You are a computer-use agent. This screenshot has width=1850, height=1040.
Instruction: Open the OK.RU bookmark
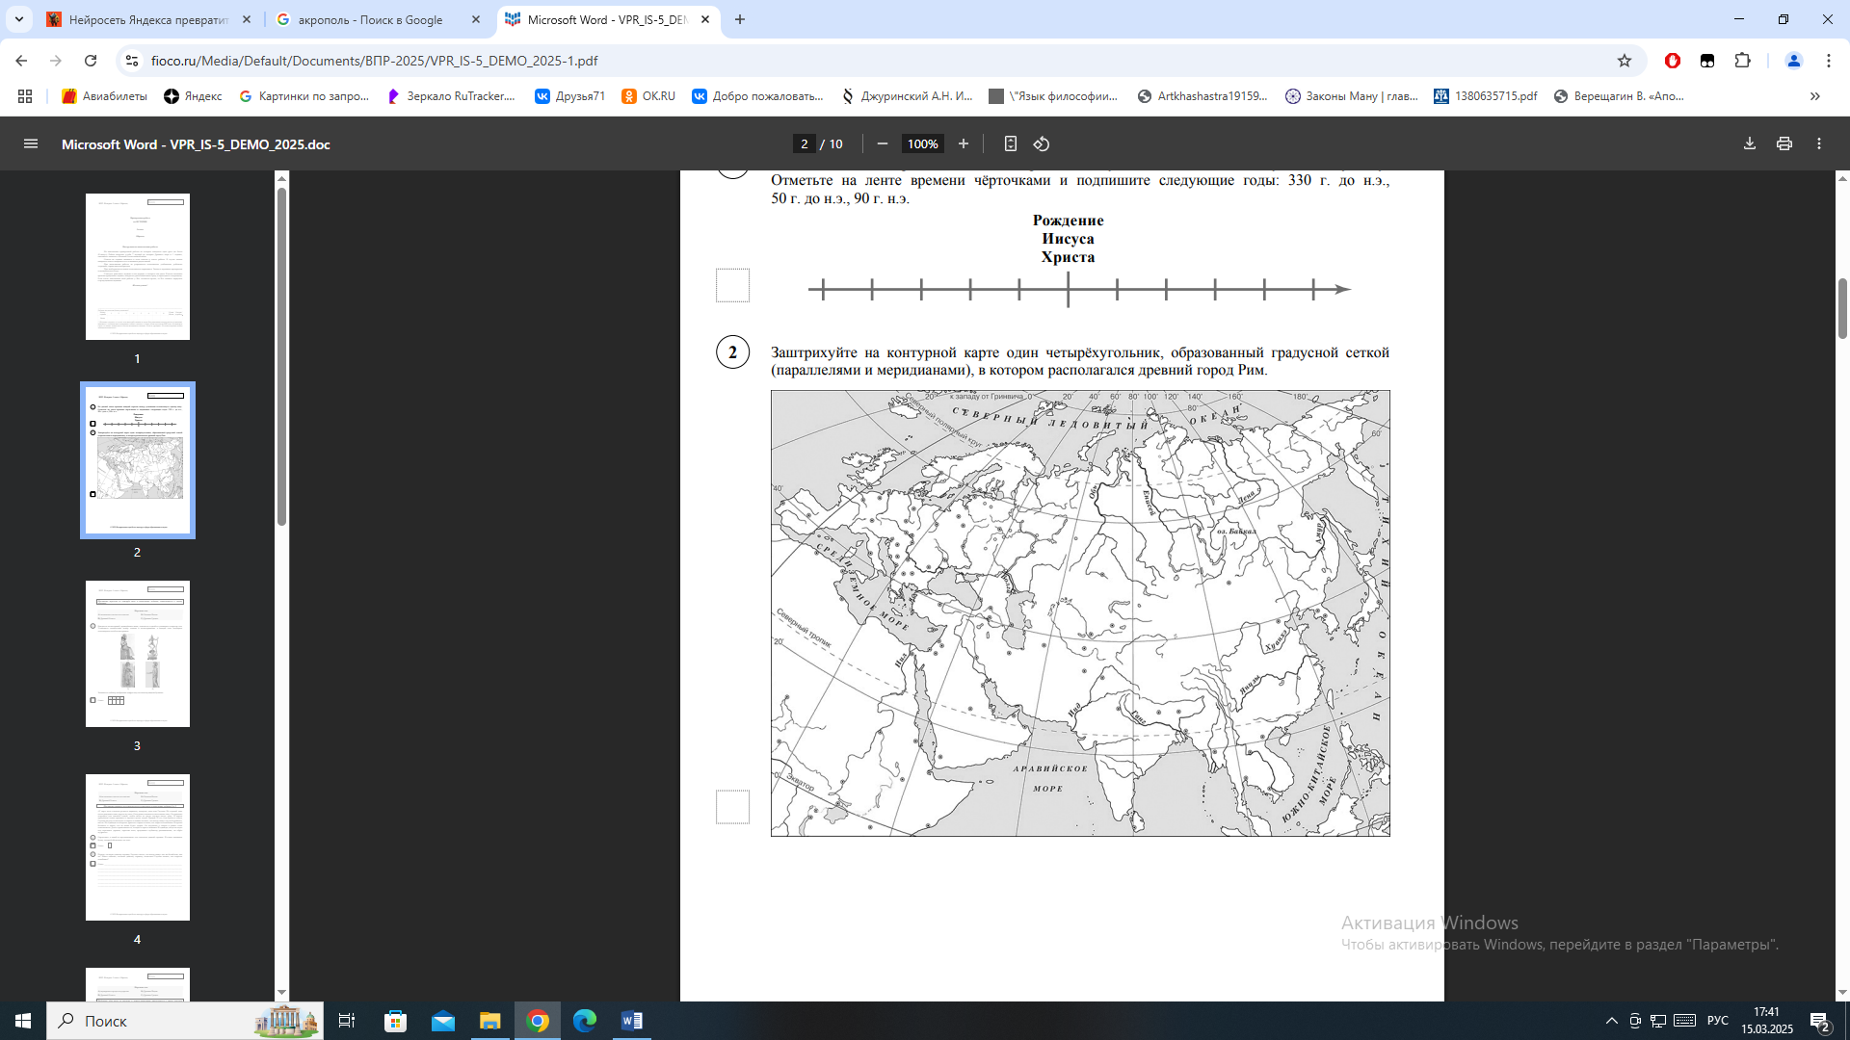[648, 96]
